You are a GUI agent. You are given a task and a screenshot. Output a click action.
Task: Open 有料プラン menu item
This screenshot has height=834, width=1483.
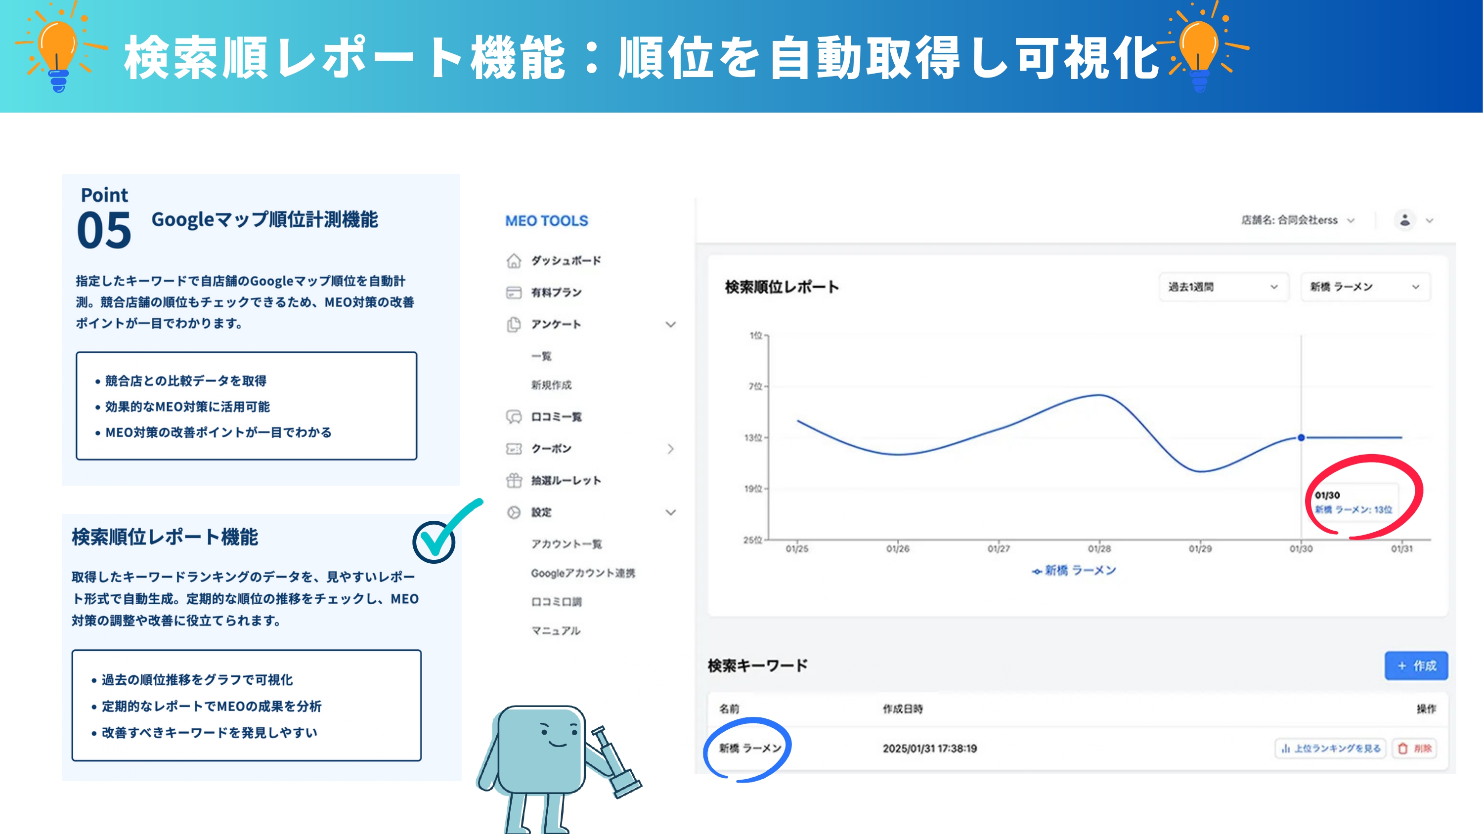coord(556,292)
